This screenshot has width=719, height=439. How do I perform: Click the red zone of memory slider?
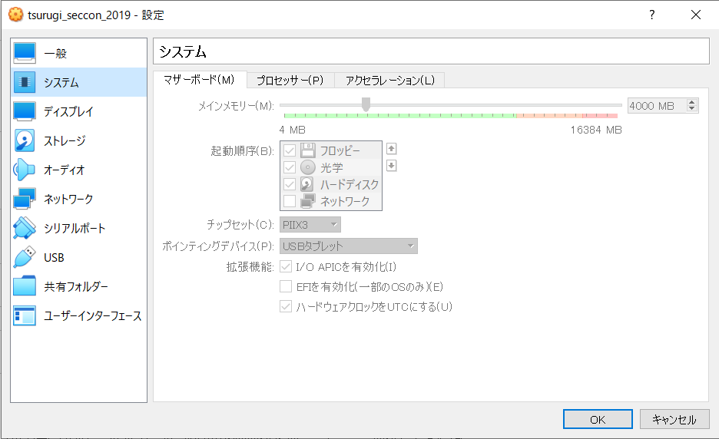(600, 115)
